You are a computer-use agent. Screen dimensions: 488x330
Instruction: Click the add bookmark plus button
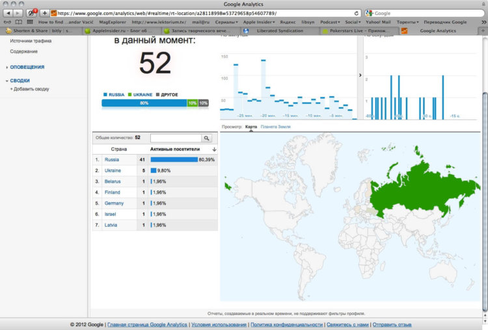tap(44, 13)
